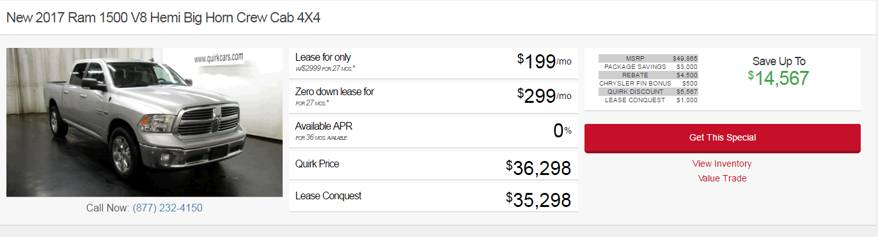Image resolution: width=878 pixels, height=237 pixels.
Task: Click the www.quirkcars.com watermark on photo
Action: tap(219, 58)
